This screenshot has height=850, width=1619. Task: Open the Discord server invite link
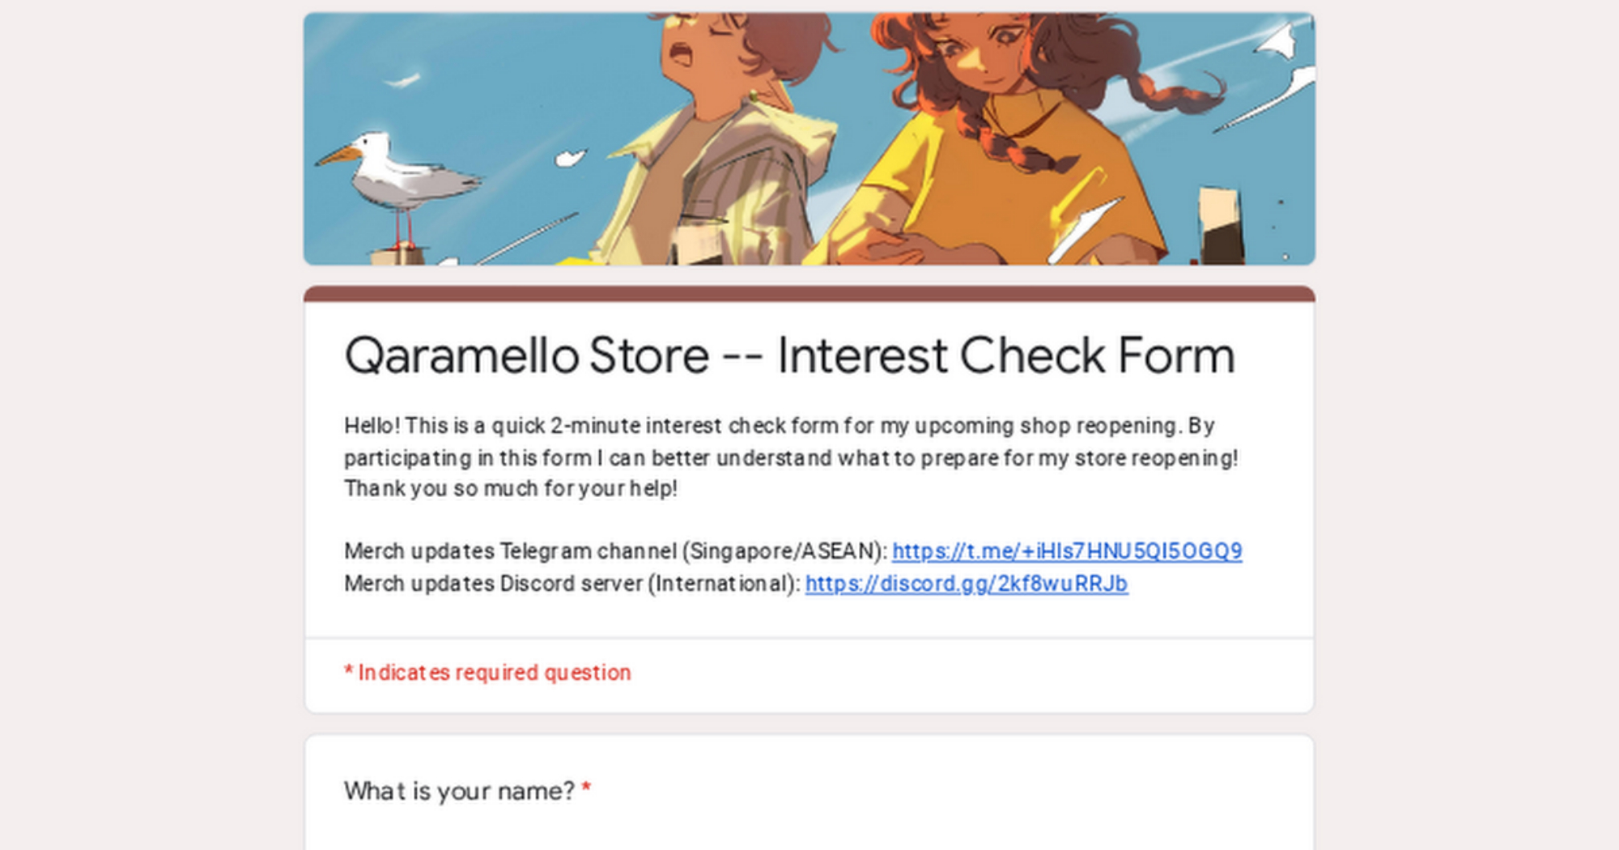[x=966, y=584]
